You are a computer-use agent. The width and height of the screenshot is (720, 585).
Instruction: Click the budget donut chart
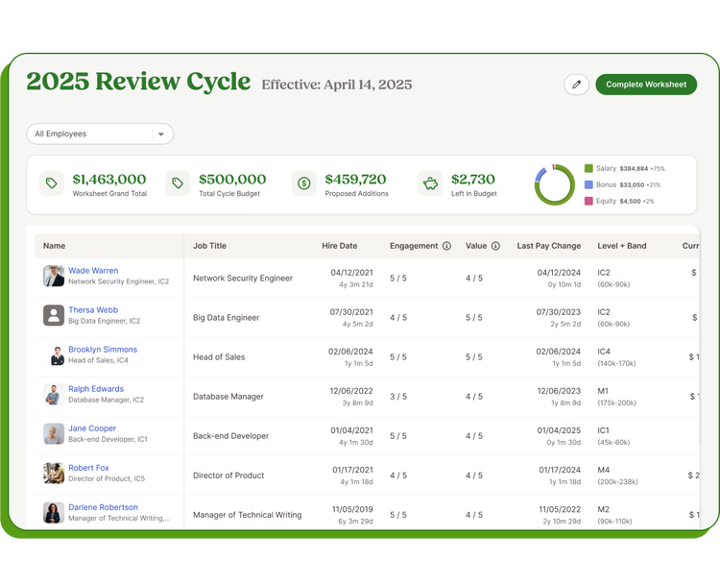pos(554,184)
